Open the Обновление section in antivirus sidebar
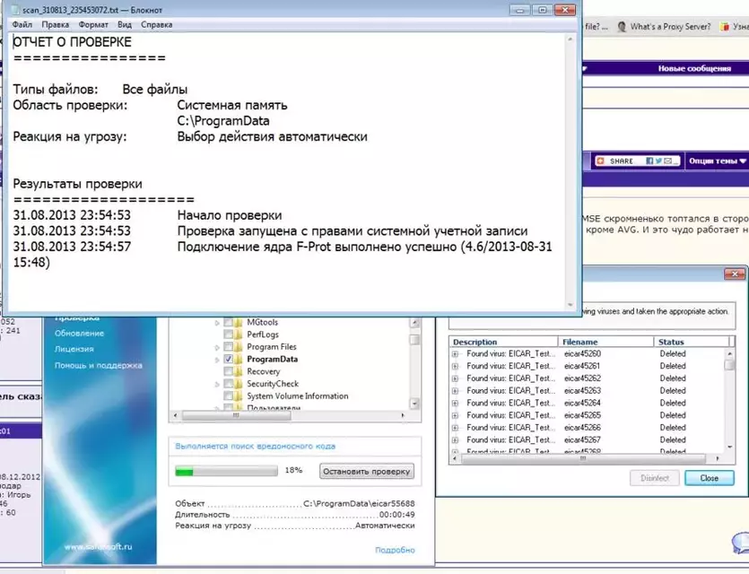This screenshot has height=574, width=749. 79,334
